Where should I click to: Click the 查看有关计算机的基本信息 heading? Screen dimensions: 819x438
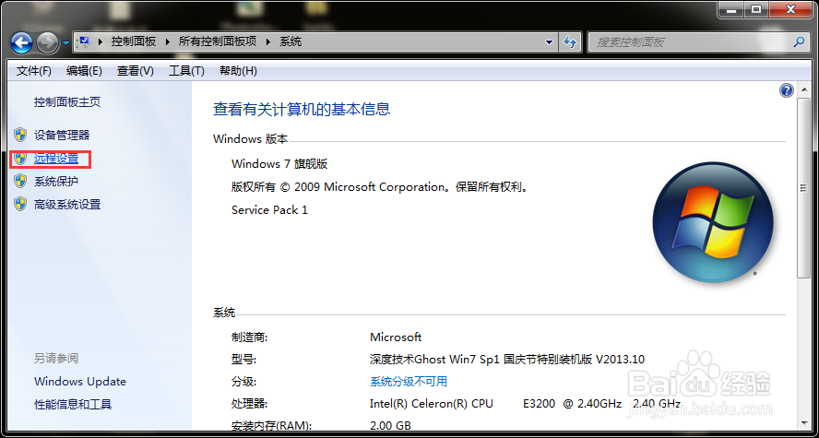(x=302, y=109)
